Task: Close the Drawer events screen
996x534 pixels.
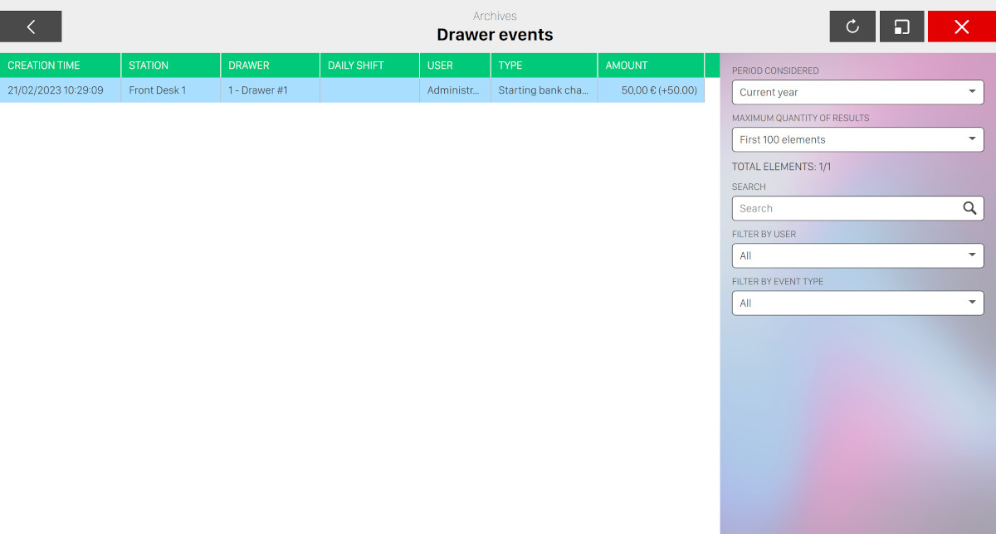Action: click(961, 27)
